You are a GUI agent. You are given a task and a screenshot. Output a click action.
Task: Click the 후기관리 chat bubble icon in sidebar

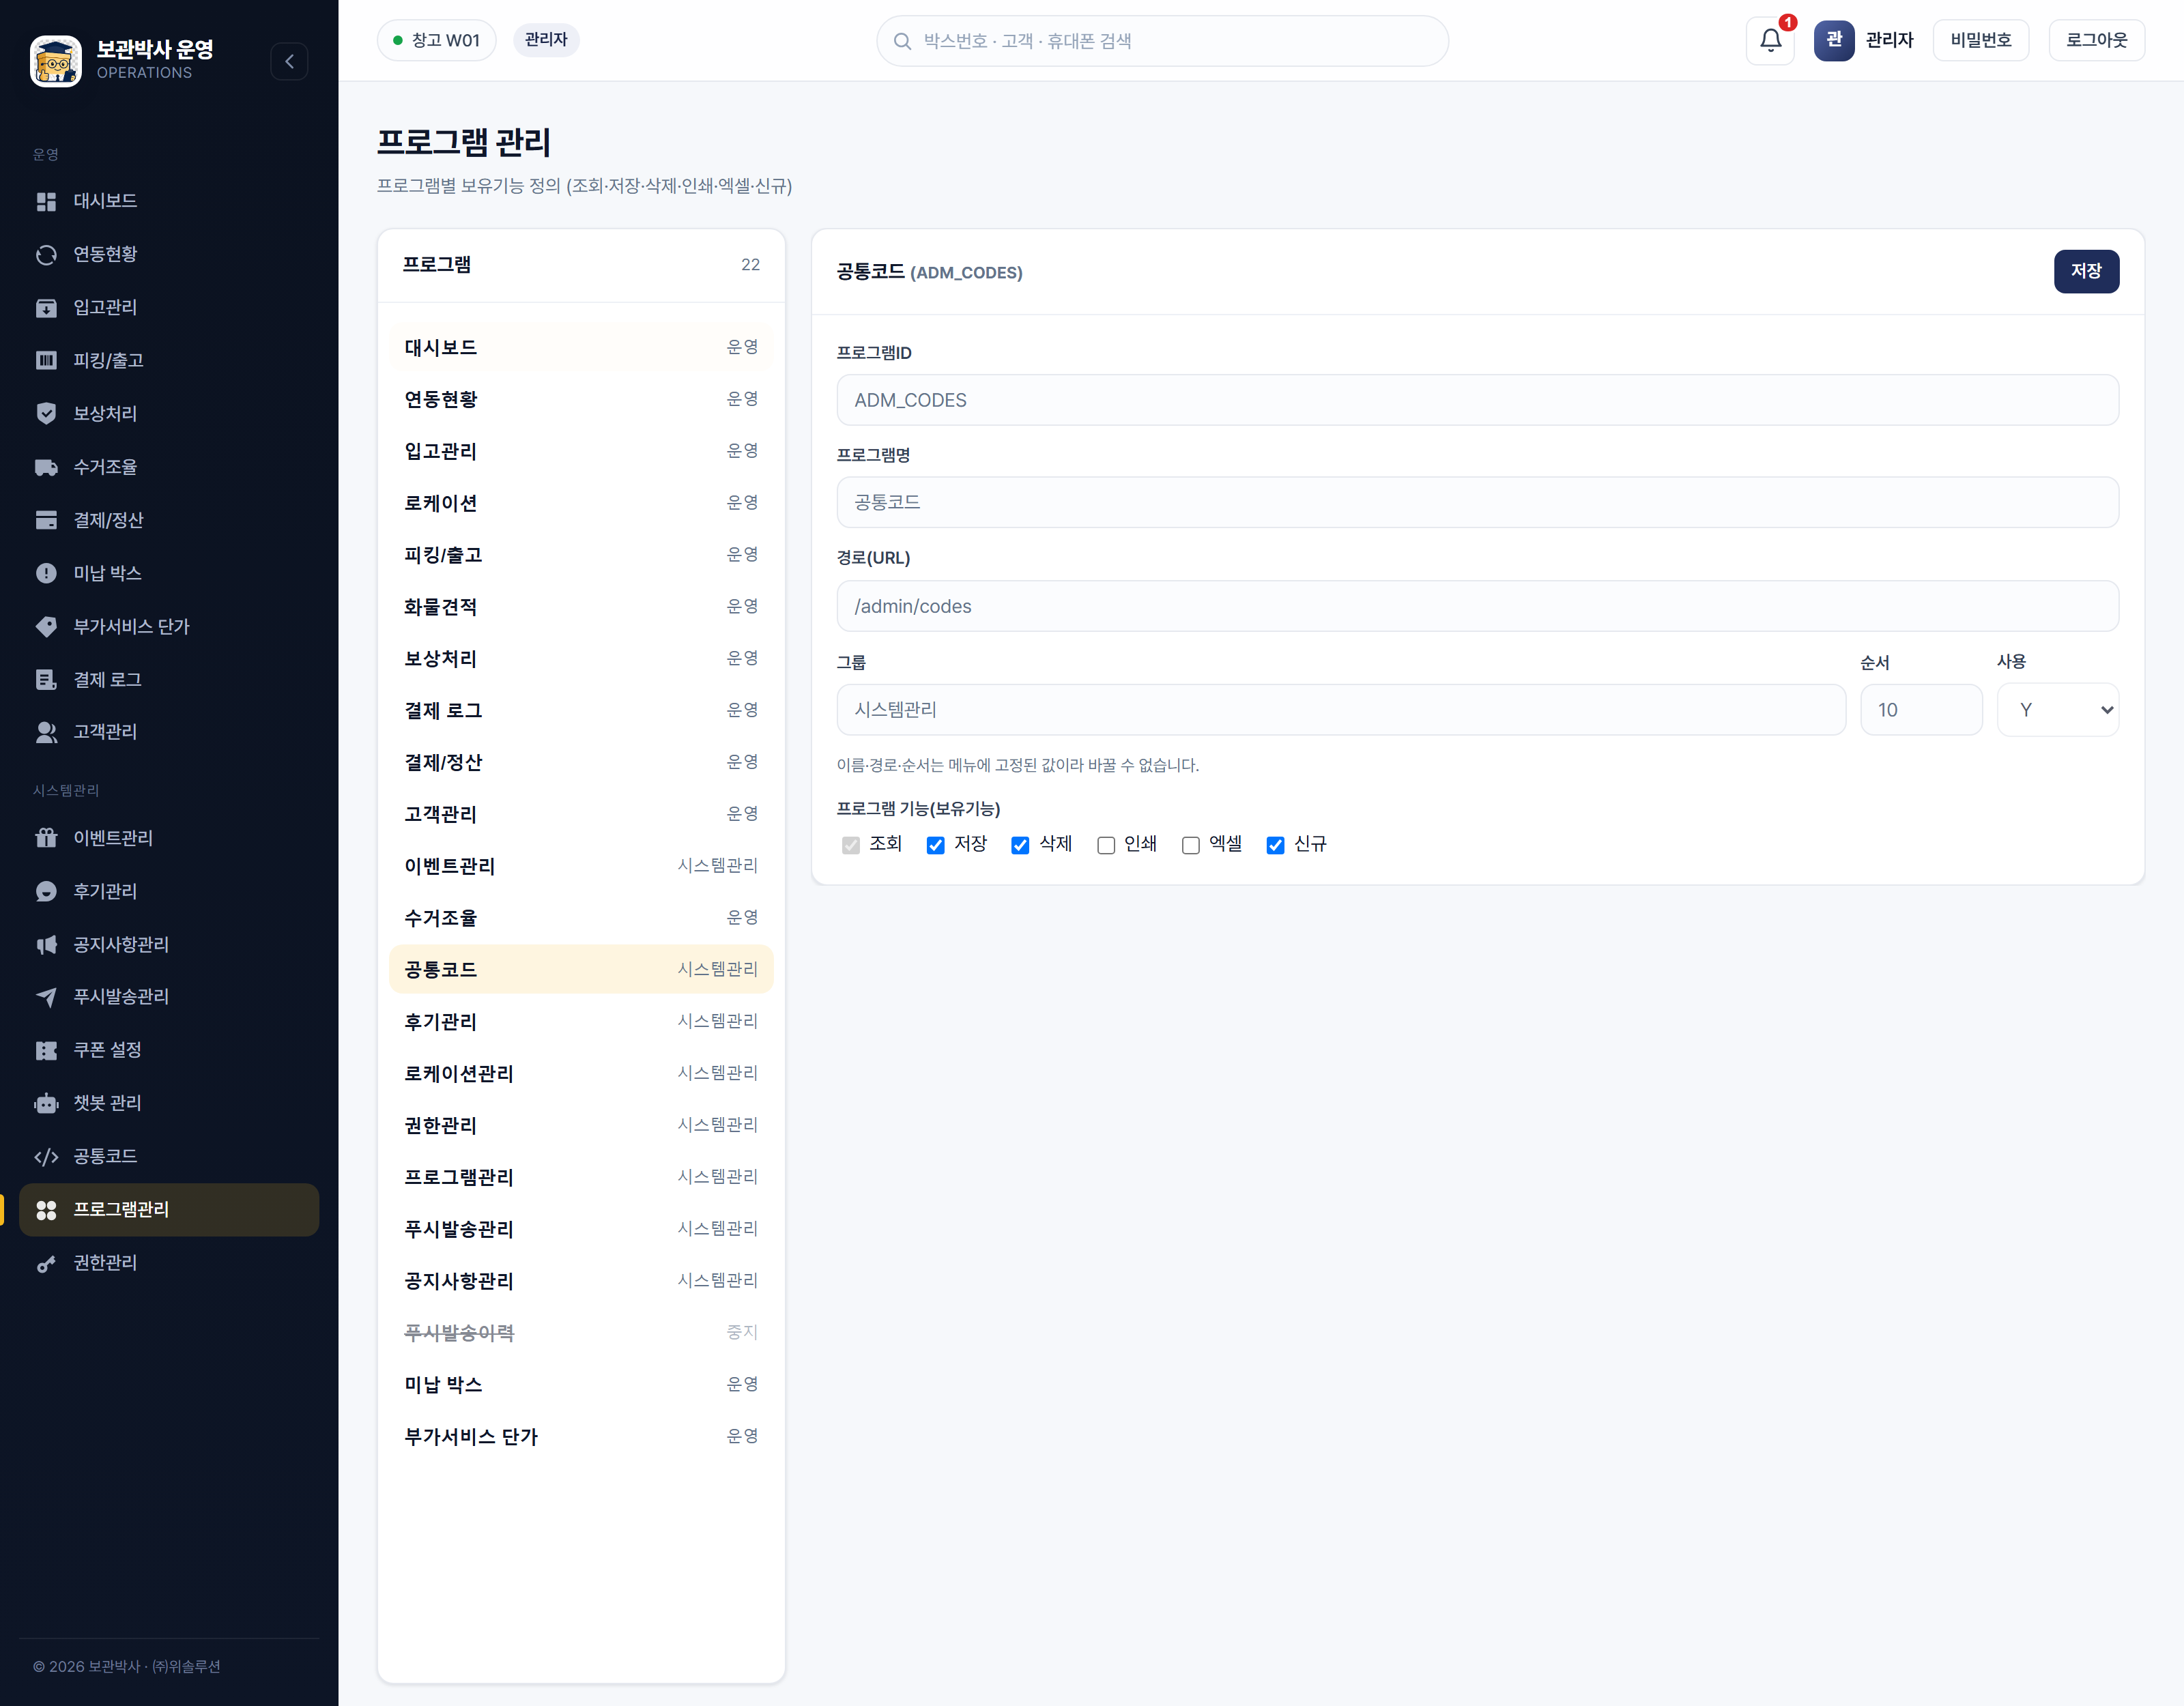(x=46, y=891)
